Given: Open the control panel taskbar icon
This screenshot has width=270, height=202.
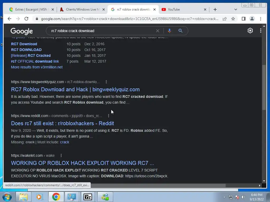Looking at the screenshot, I should coord(72,197).
